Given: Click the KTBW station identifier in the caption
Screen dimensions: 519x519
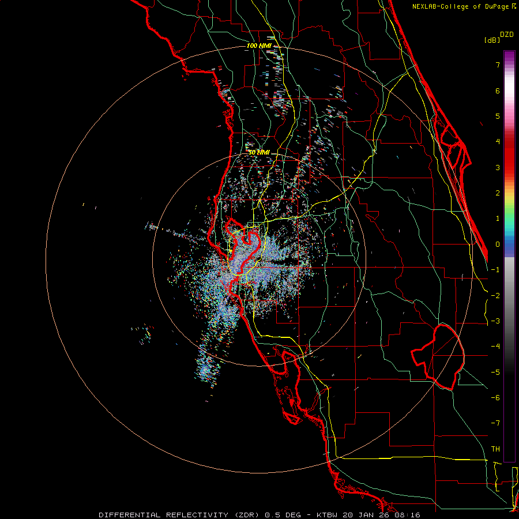Looking at the screenshot, I should (x=327, y=515).
